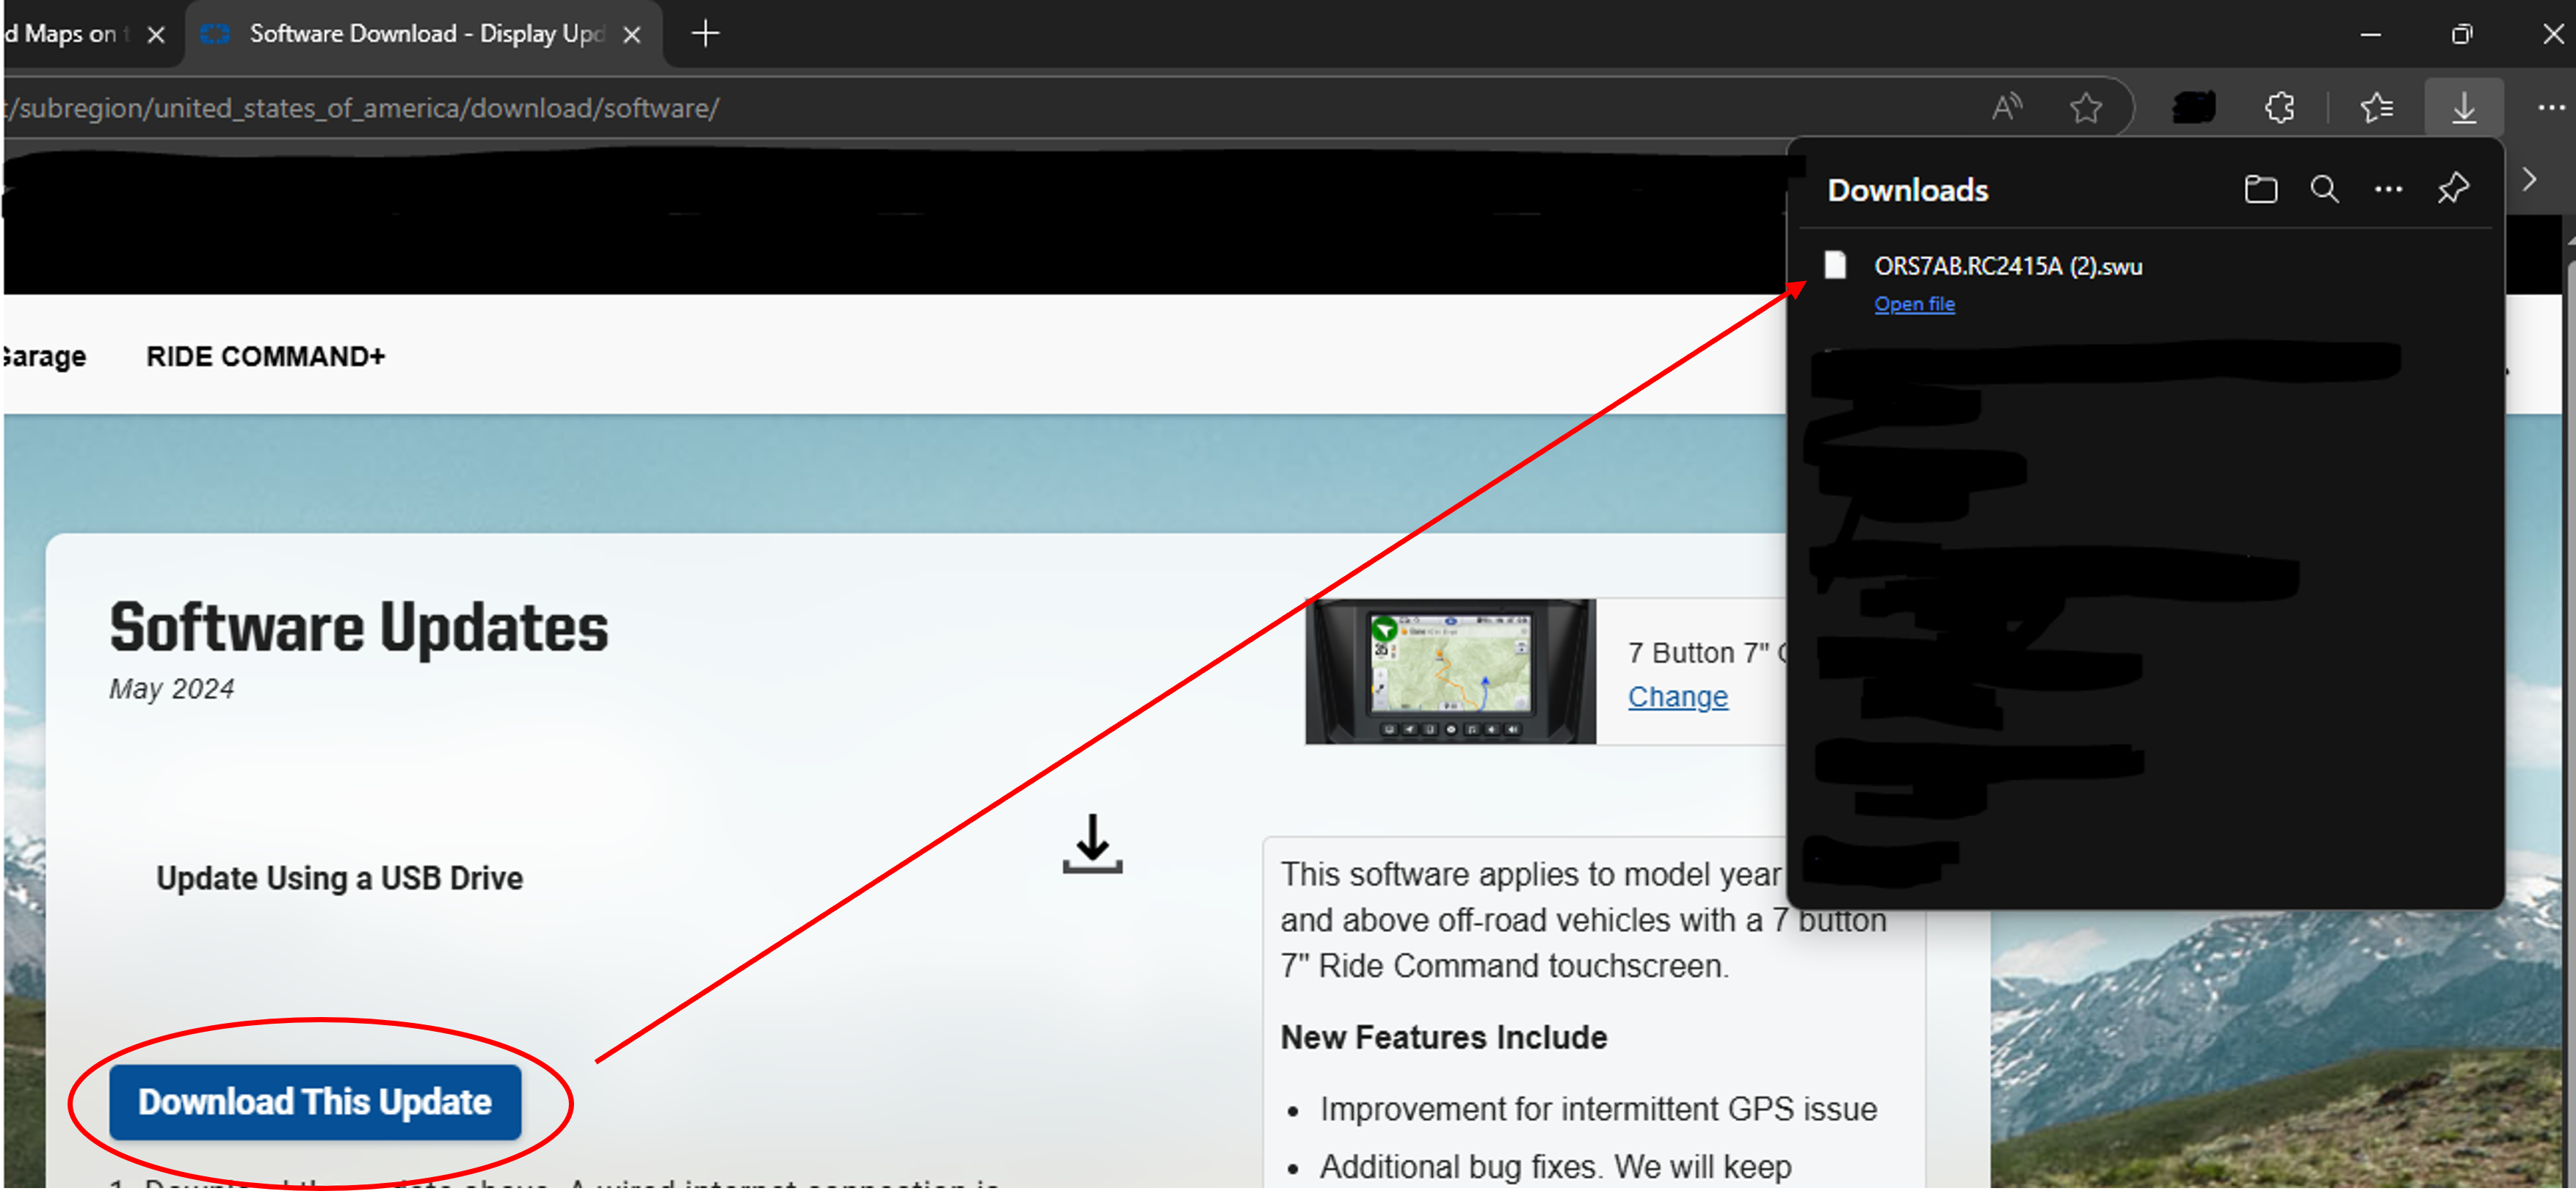Open a new browser tab
The height and width of the screenshot is (1191, 2576).
pos(705,34)
